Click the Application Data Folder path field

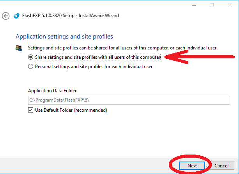pyautogui.click(x=128, y=100)
